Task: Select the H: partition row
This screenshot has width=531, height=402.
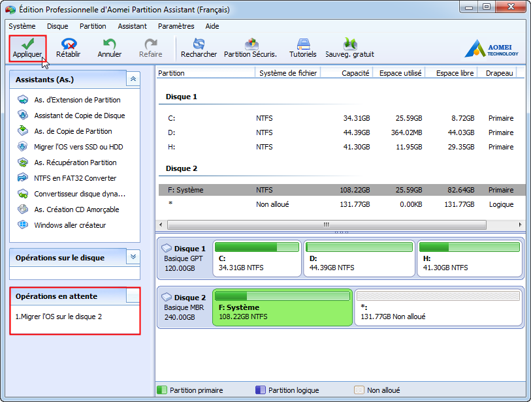Action: point(342,147)
